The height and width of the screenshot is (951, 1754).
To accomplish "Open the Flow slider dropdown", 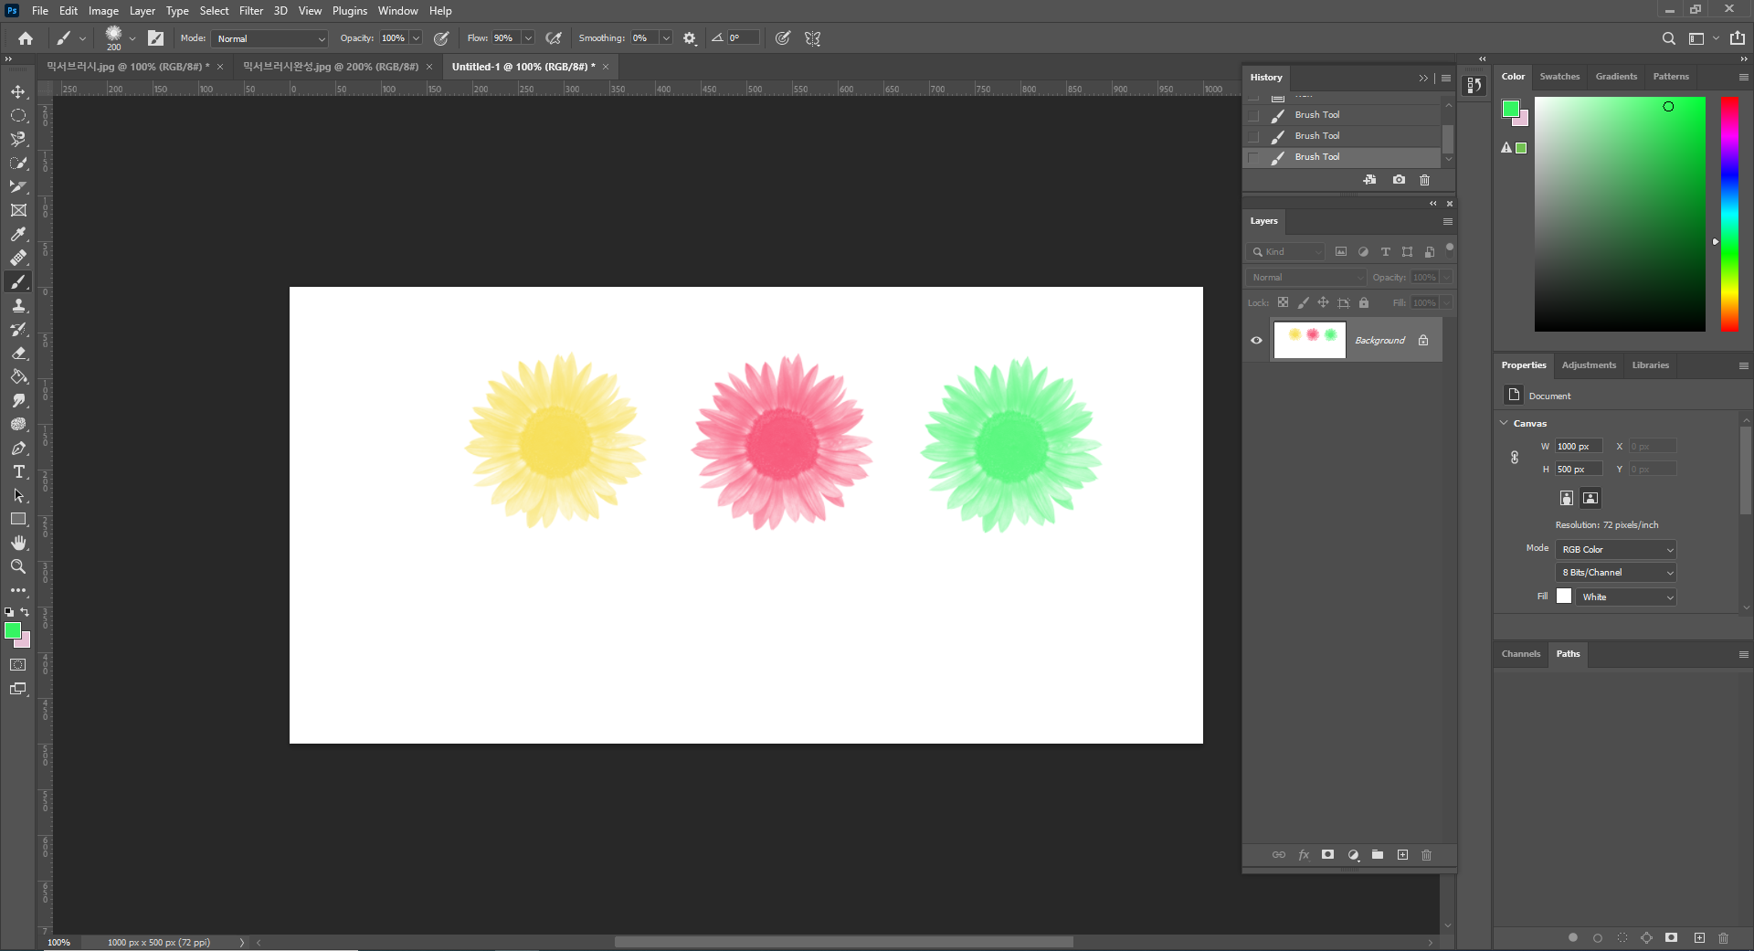I will click(x=528, y=38).
